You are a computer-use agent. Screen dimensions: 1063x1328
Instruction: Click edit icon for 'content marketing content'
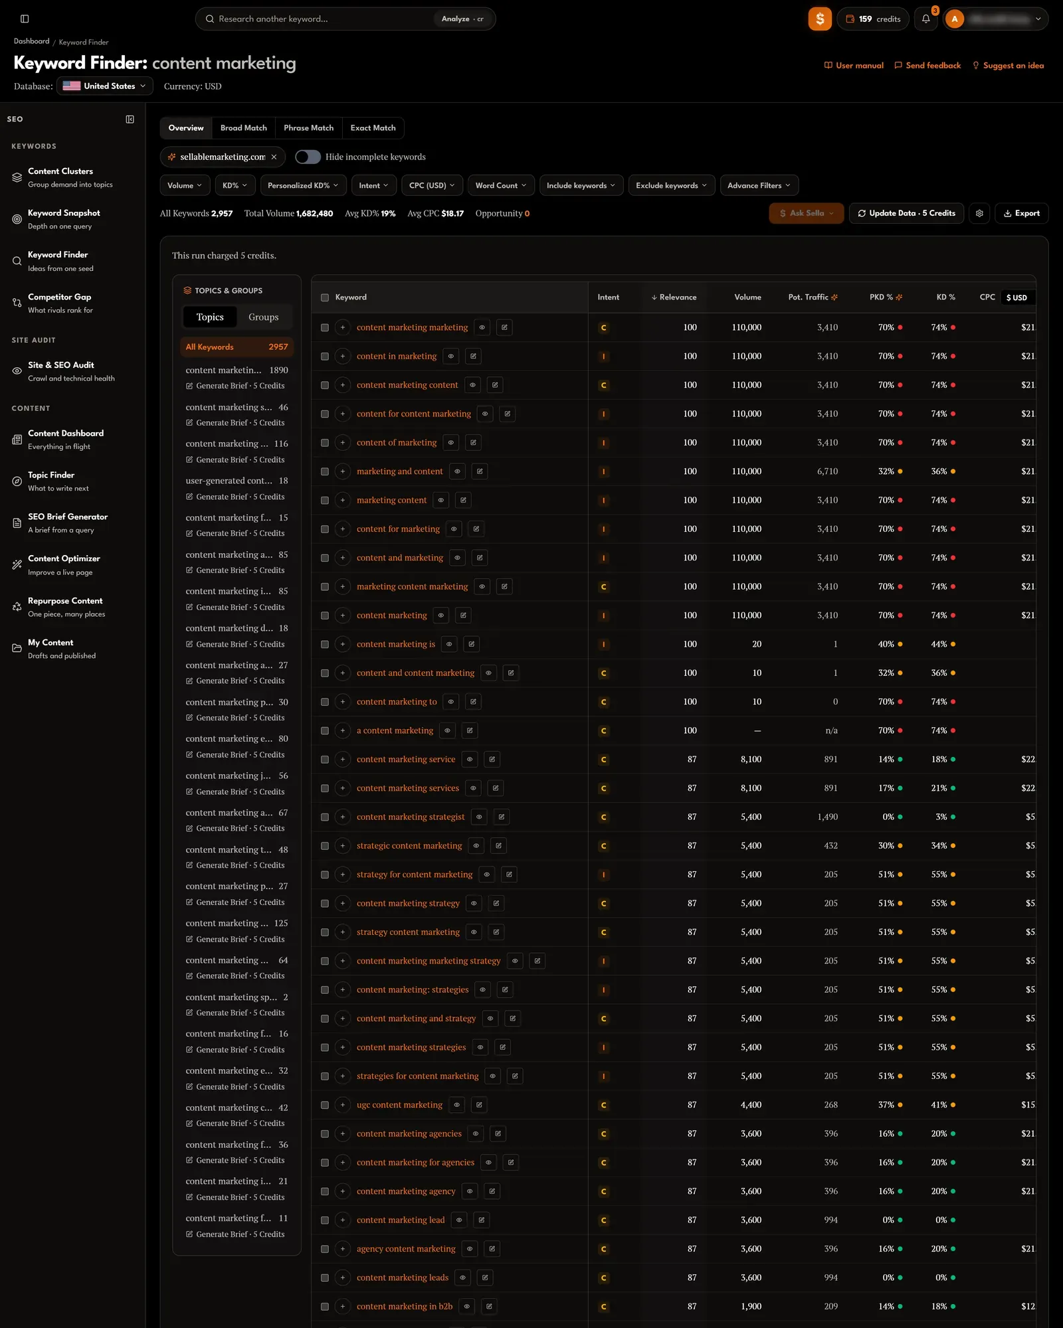tap(495, 385)
